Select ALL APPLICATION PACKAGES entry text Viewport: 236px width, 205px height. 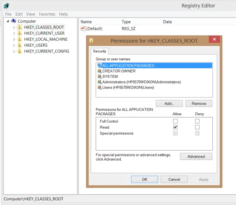pyautogui.click(x=128, y=65)
